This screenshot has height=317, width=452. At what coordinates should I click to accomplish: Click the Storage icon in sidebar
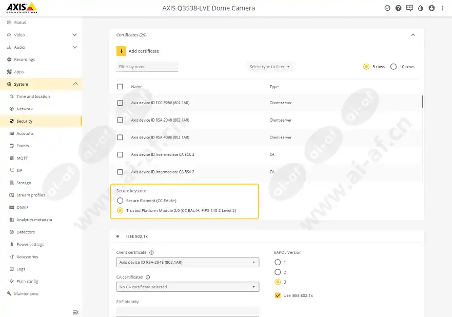tap(11, 183)
